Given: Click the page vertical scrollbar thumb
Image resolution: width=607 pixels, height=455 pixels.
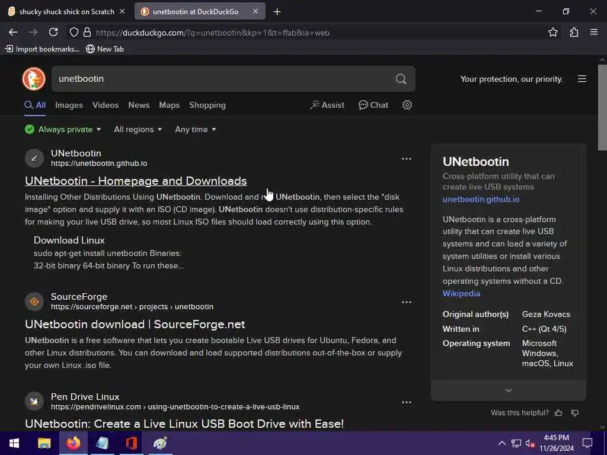Looking at the screenshot, I should tap(602, 108).
